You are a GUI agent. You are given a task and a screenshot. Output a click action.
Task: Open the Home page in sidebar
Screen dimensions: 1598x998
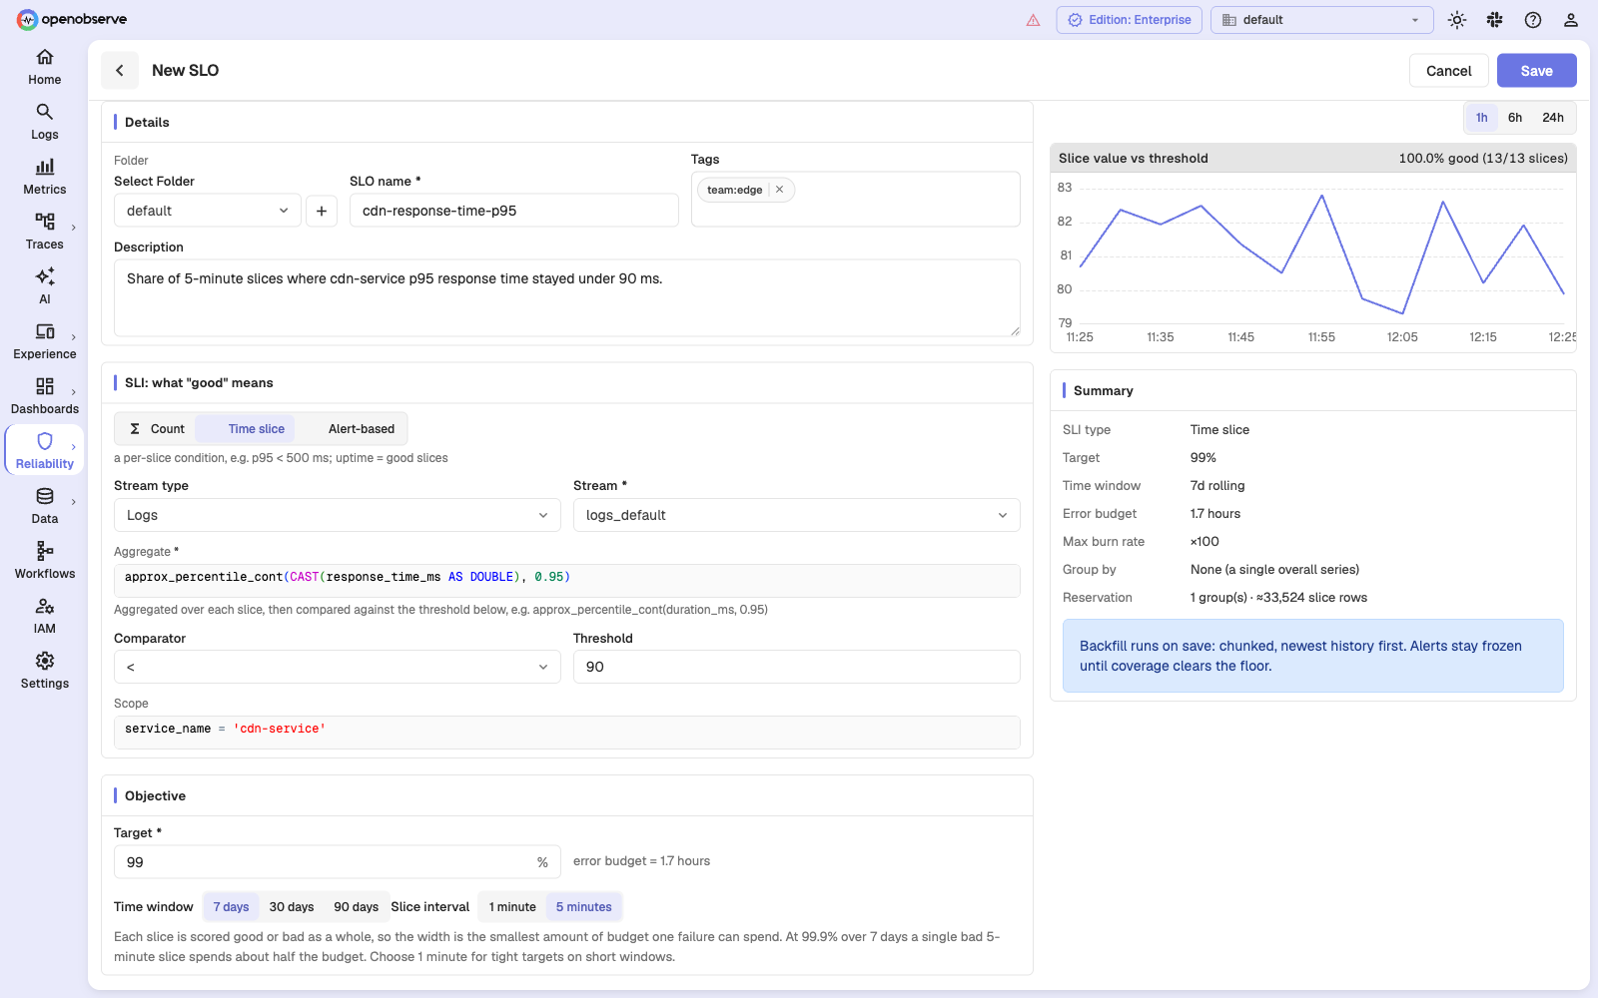pyautogui.click(x=44, y=67)
